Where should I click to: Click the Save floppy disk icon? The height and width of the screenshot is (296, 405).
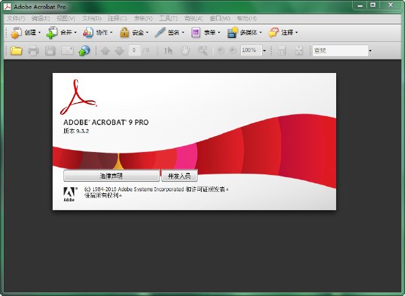tap(50, 51)
